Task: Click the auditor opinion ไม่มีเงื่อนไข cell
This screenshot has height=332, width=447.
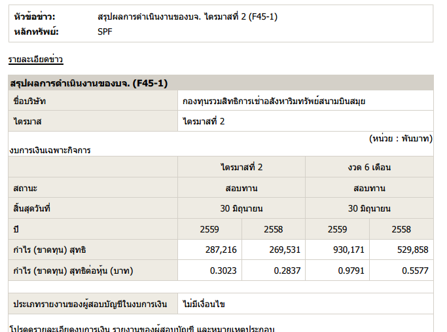Action: pyautogui.click(x=204, y=304)
